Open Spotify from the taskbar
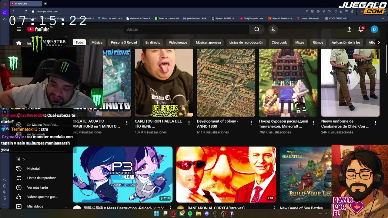 (x=190, y=213)
